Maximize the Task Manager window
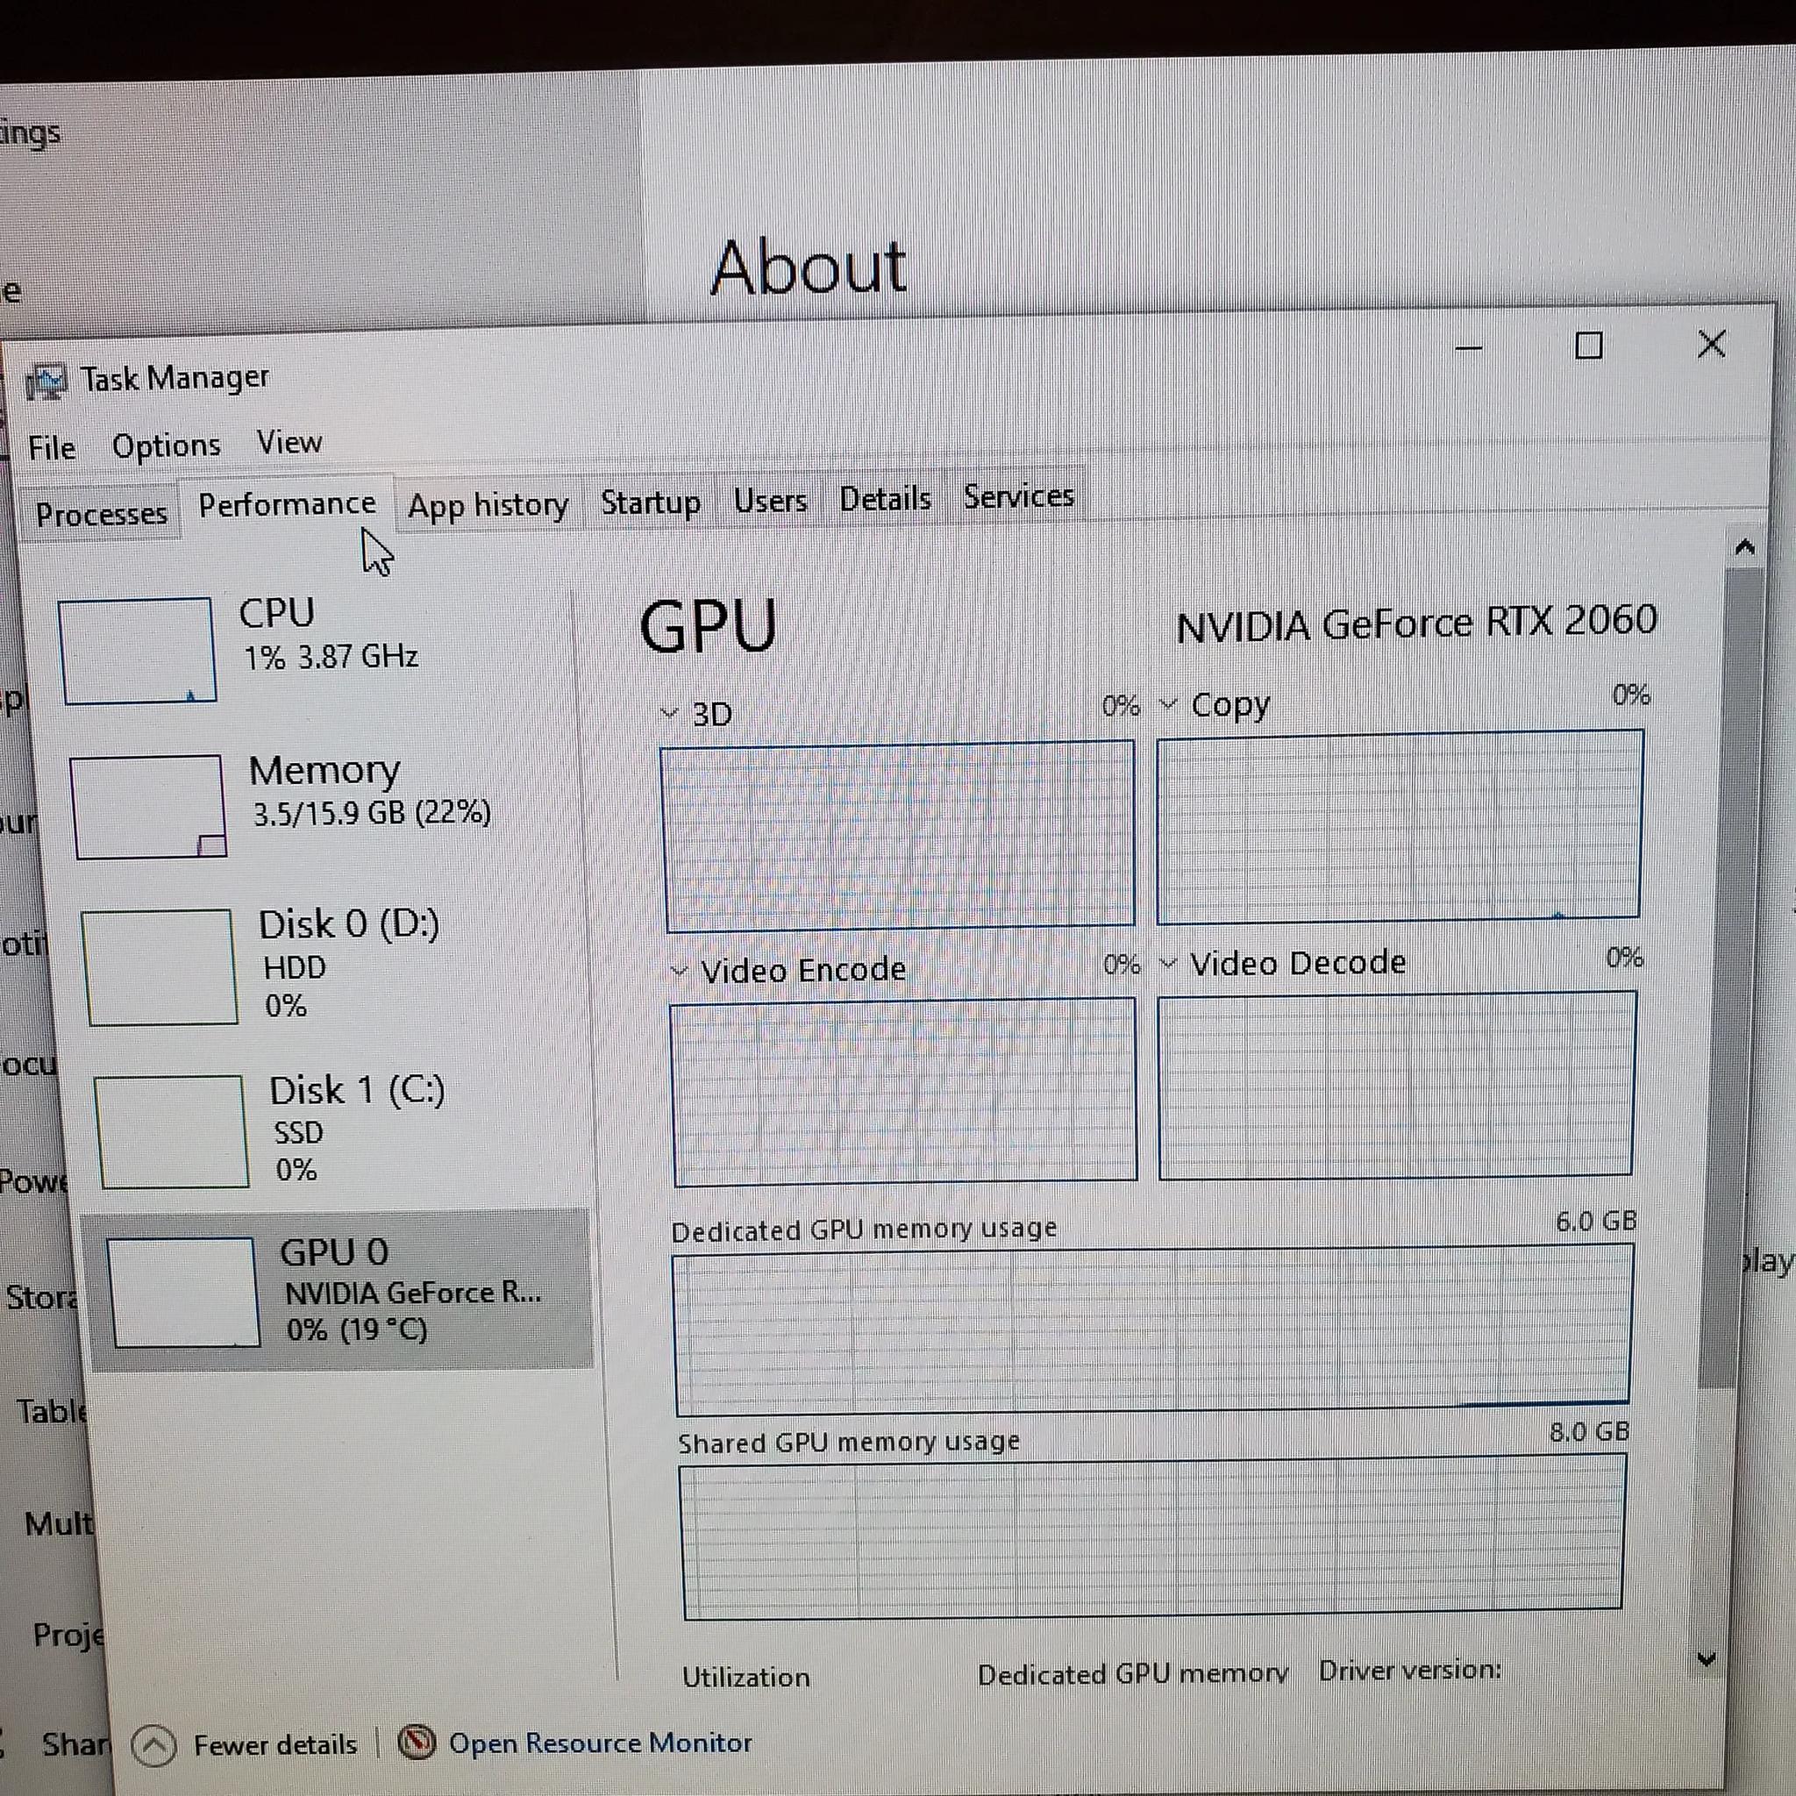This screenshot has width=1796, height=1796. click(x=1589, y=346)
